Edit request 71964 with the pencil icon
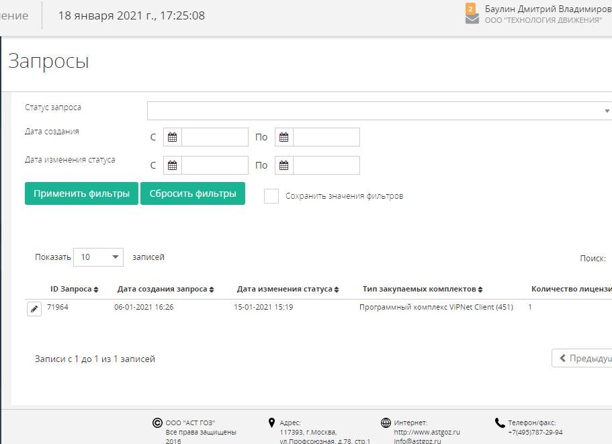This screenshot has width=612, height=444. coord(34,308)
